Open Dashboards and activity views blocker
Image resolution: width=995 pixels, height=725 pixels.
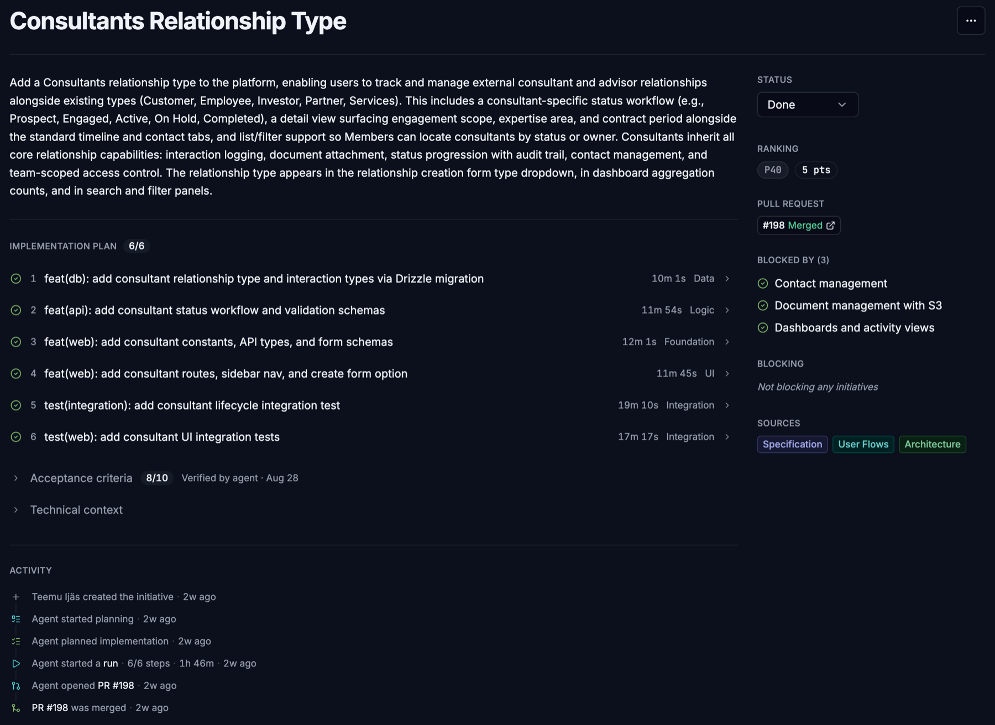click(x=854, y=327)
